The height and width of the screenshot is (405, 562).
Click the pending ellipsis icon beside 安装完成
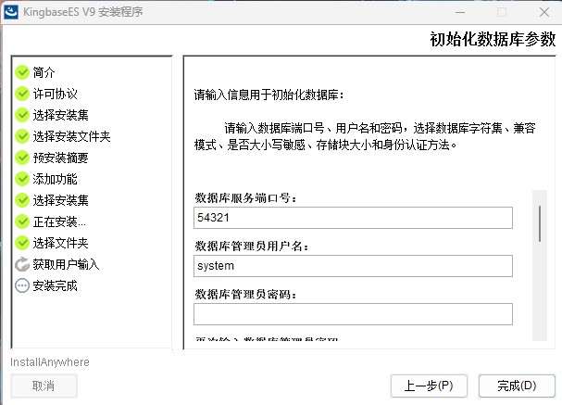(22, 285)
